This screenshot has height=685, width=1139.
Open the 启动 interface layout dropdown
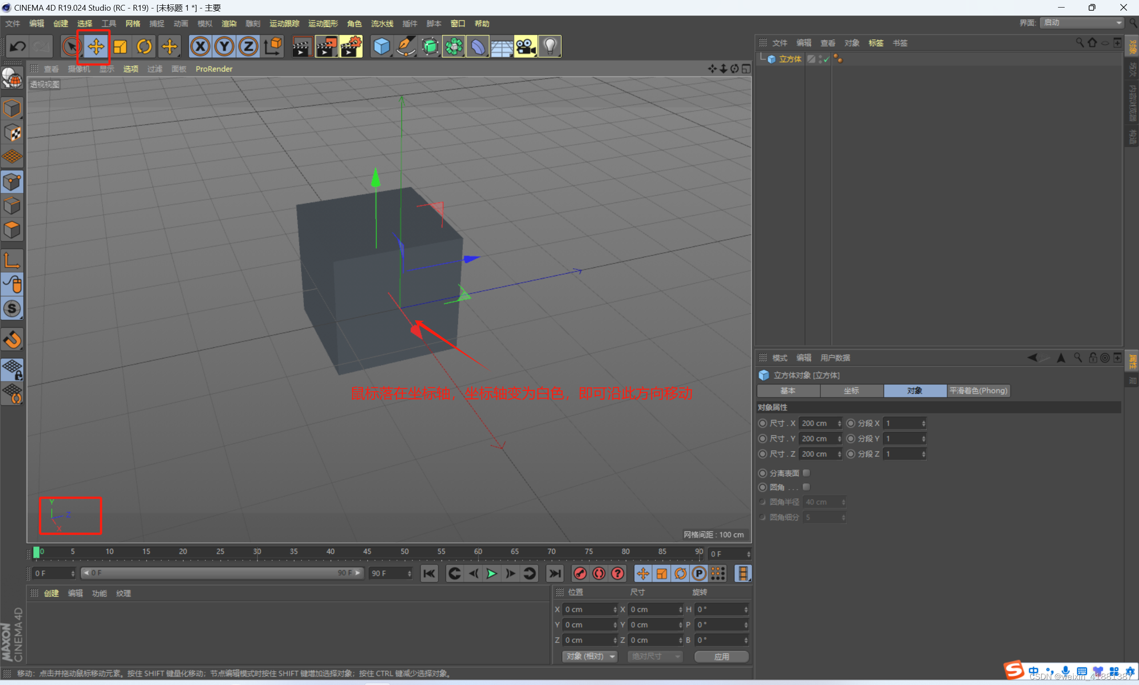point(1081,22)
